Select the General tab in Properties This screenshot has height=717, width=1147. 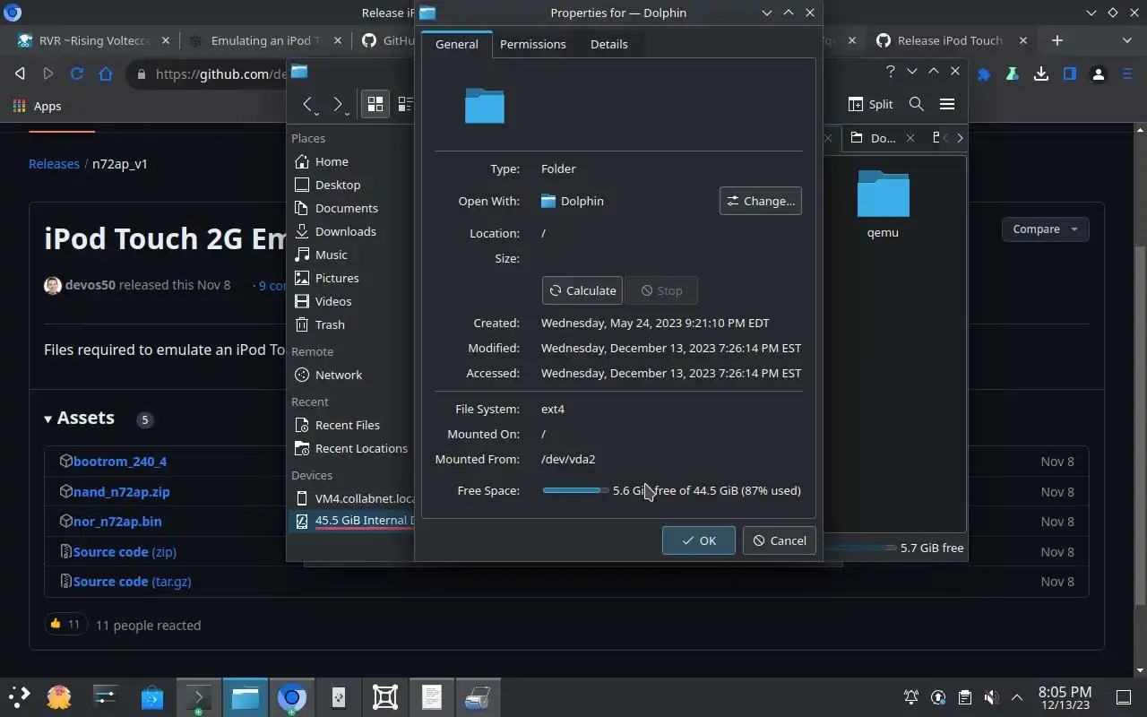456,44
